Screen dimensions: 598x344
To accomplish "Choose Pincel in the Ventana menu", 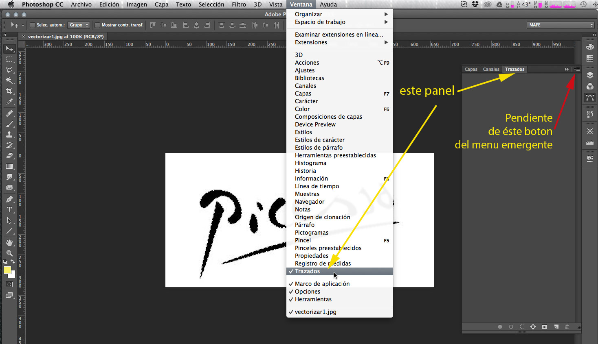I will point(340,240).
